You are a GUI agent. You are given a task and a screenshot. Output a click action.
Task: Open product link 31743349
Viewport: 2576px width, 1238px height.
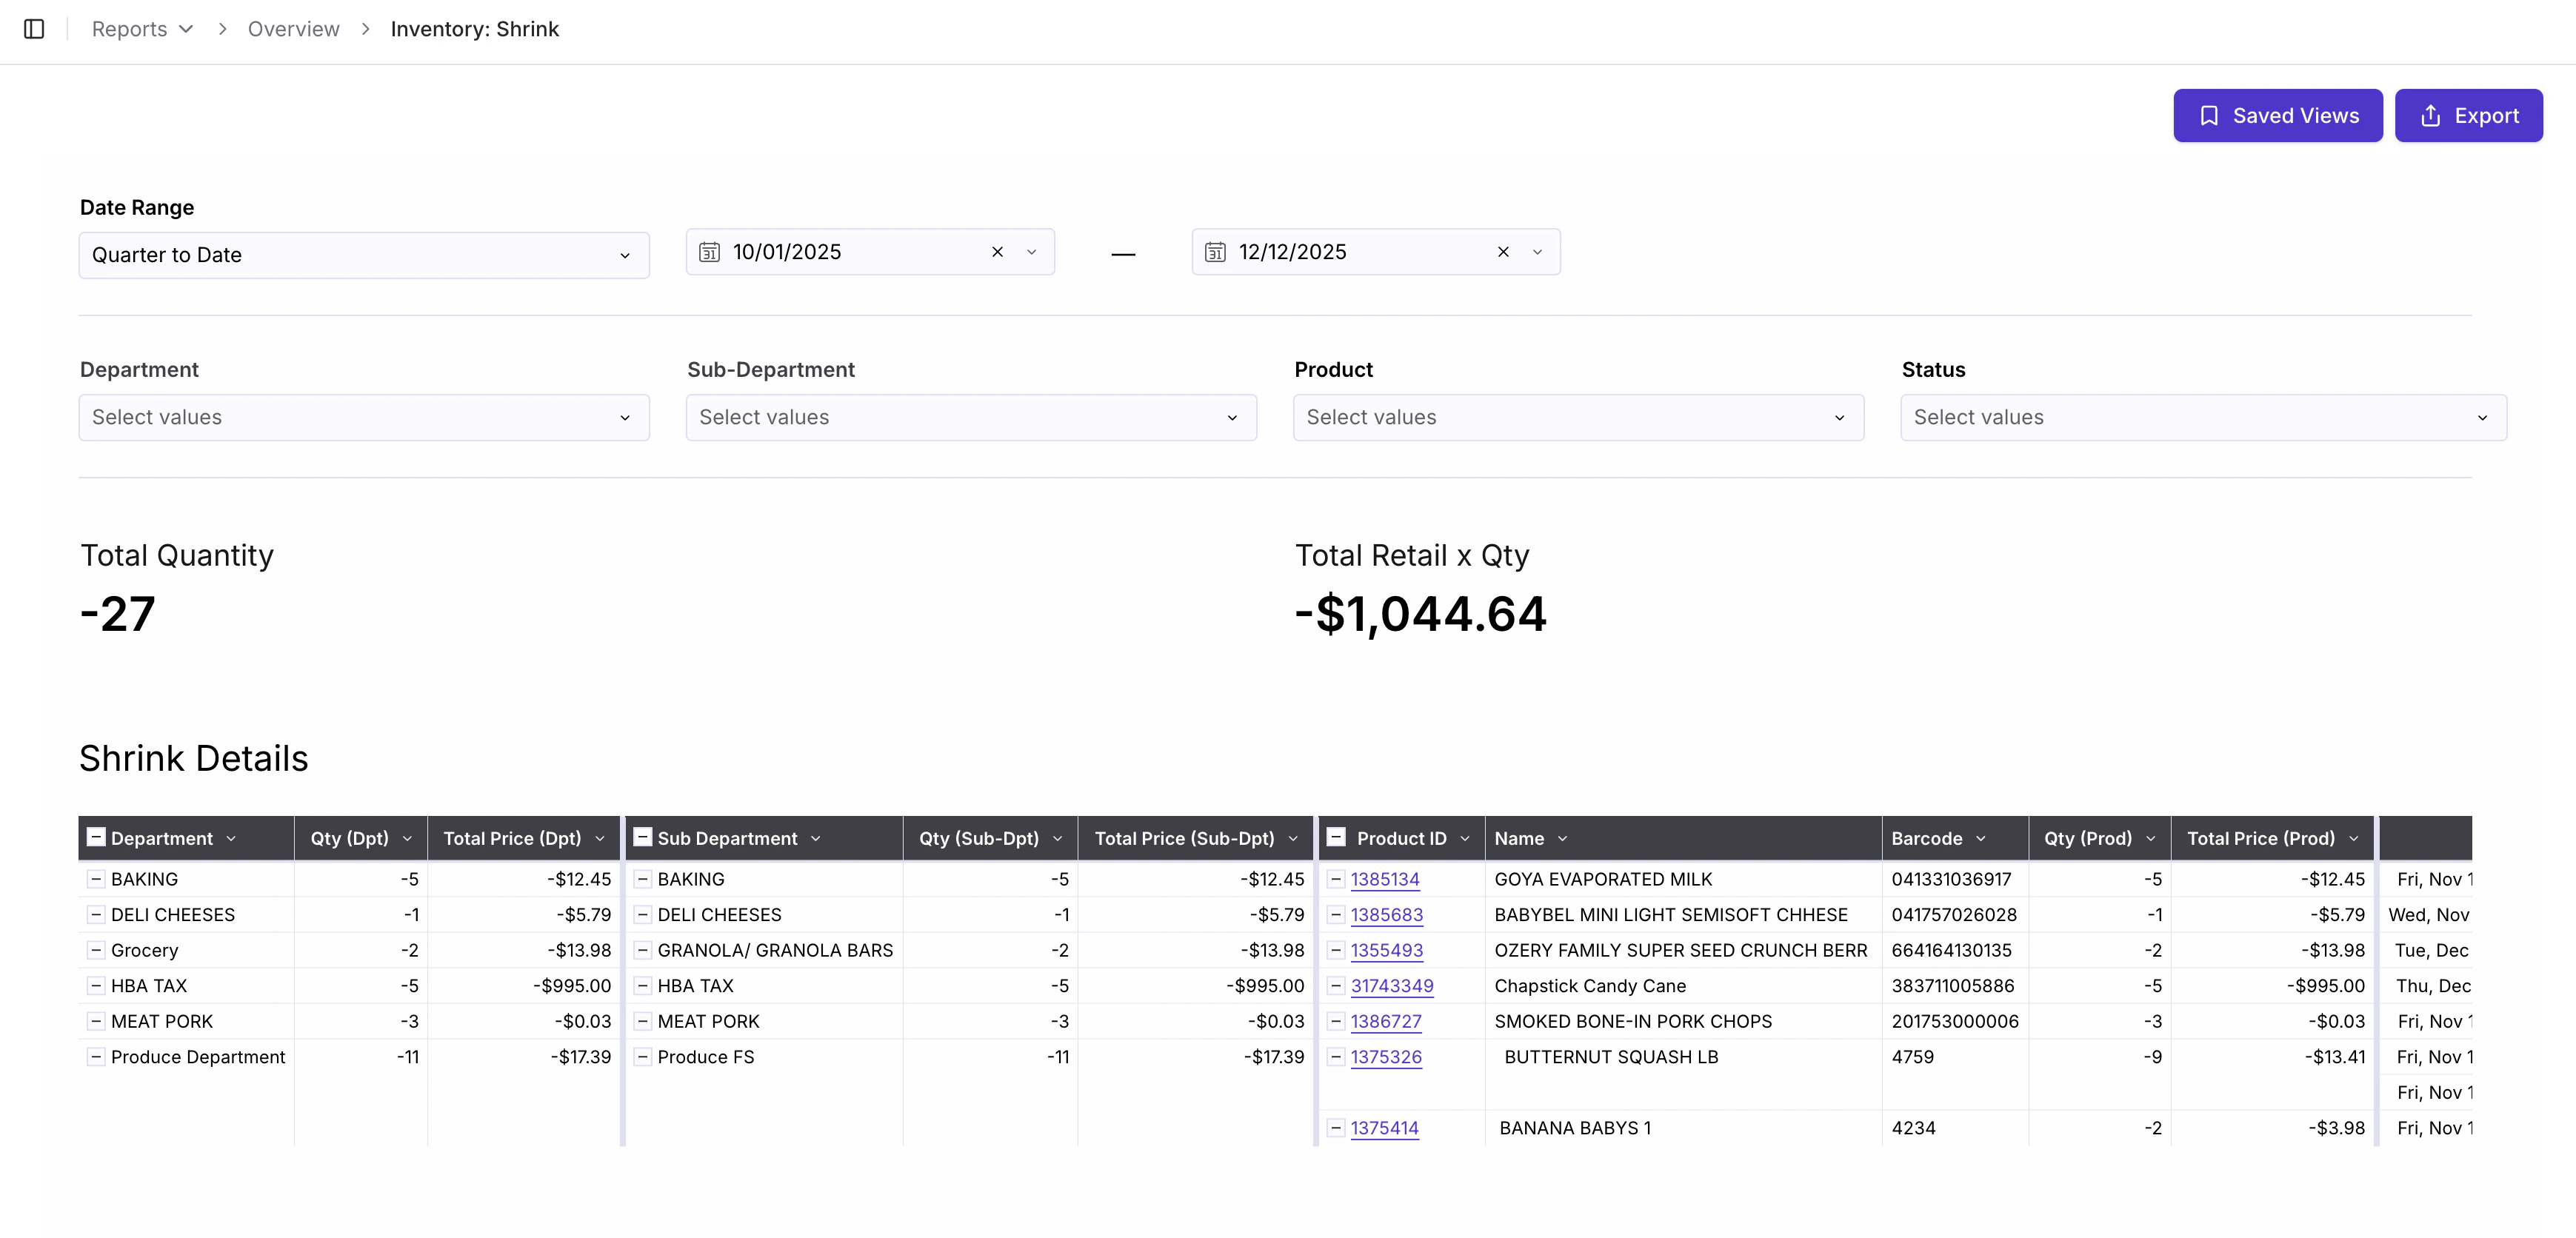[x=1391, y=985]
